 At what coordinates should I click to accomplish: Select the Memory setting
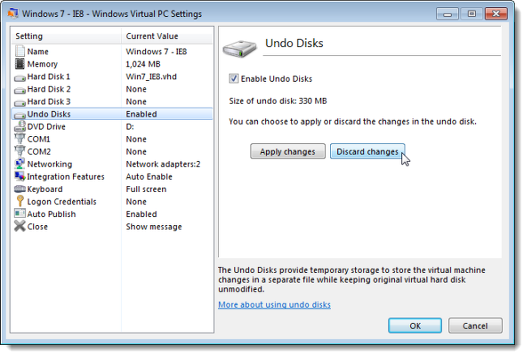pyautogui.click(x=112, y=64)
